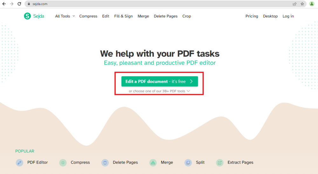Bookmark this page with star icon
The width and height of the screenshot is (318, 174).
tap(302, 4)
